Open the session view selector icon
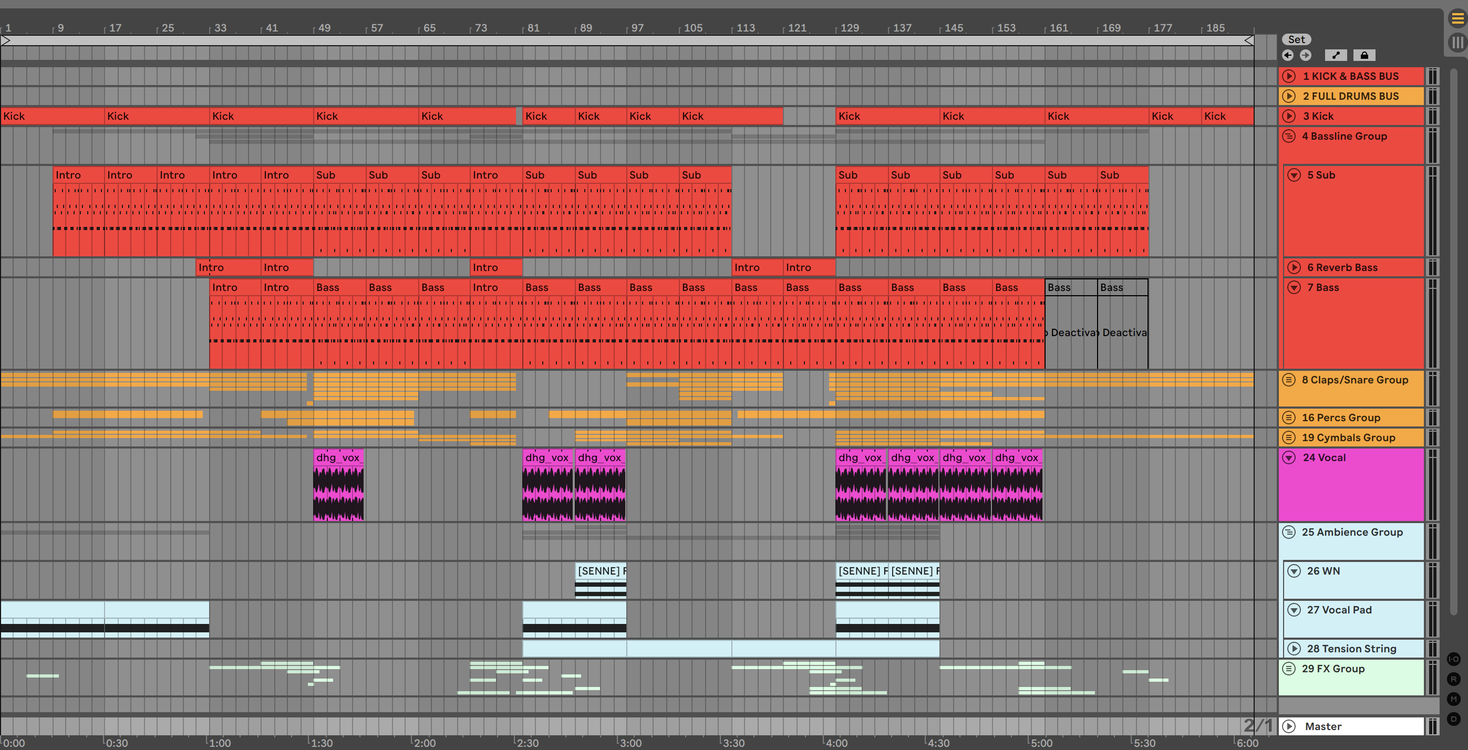Screen dimensions: 1468x750 (x=1457, y=42)
